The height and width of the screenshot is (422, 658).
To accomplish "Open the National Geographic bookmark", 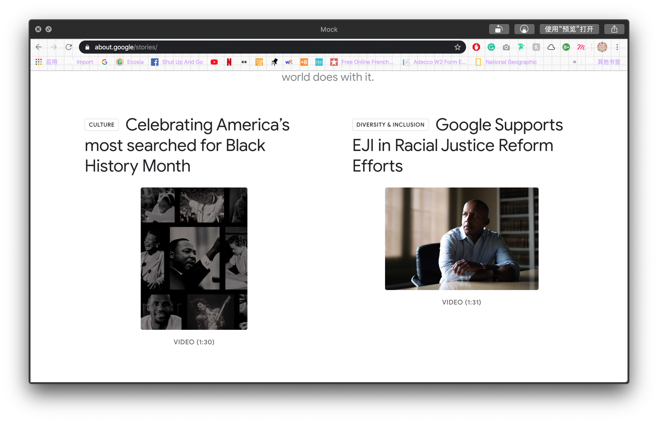I will [x=511, y=62].
